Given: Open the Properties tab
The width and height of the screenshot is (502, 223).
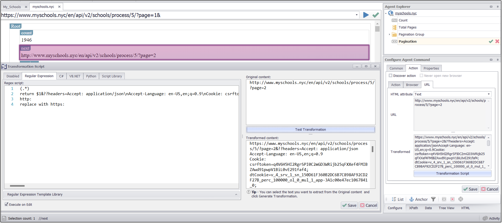Looking at the screenshot, I should (x=431, y=68).
